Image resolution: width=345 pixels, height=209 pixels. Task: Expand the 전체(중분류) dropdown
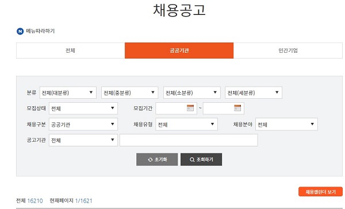click(129, 92)
